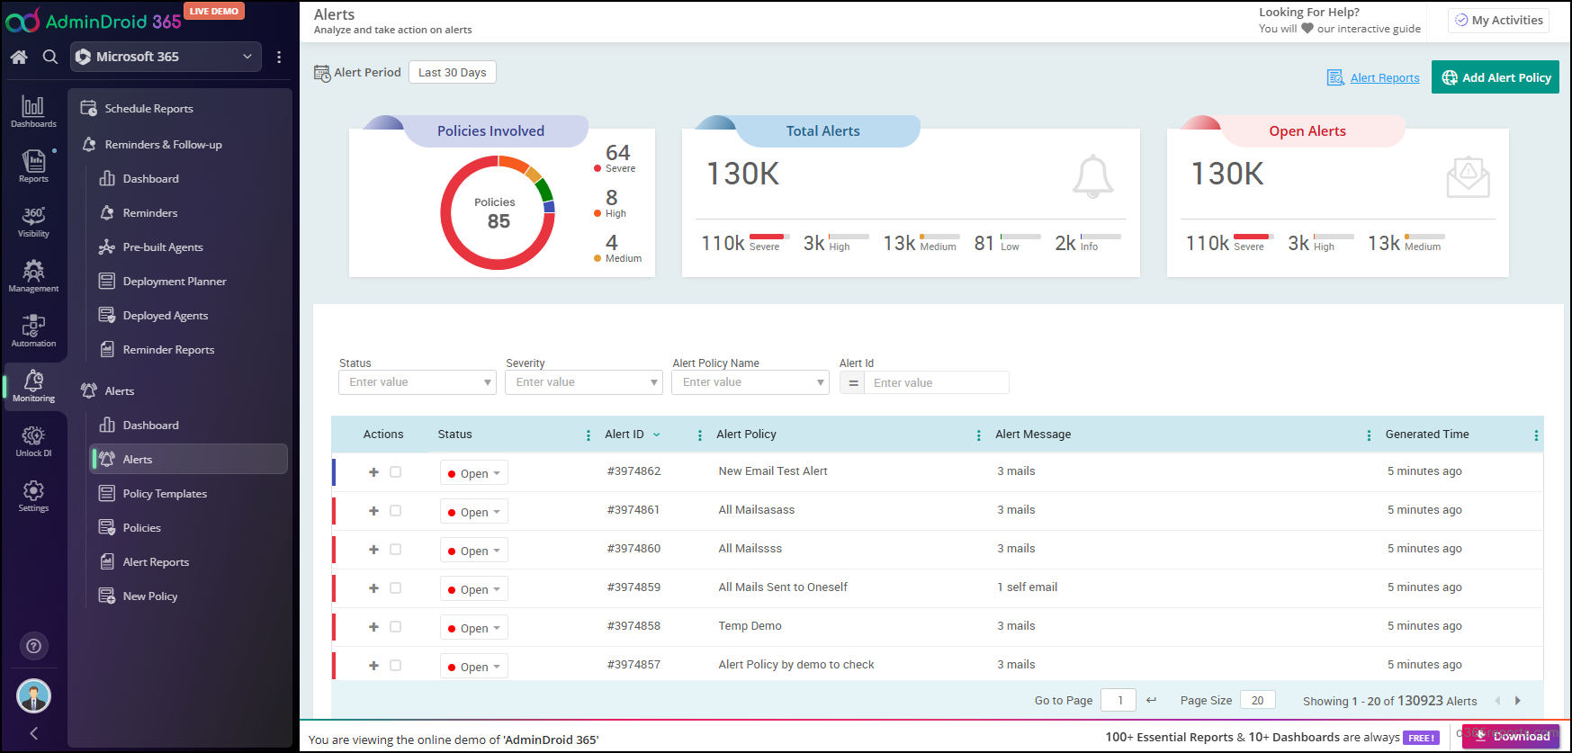
Task: Change the Open status of alert #3974862
Action: pyautogui.click(x=474, y=473)
